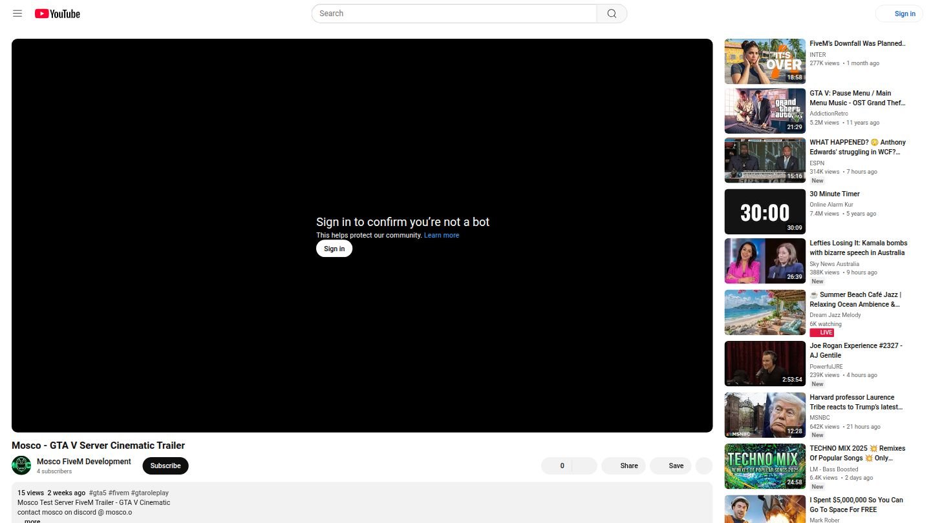The height and width of the screenshot is (523, 931).
Task: Click the magnifier search button
Action: click(x=612, y=14)
